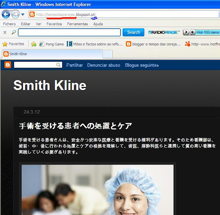Open the http--www.hotfr favorite link

point(202,44)
